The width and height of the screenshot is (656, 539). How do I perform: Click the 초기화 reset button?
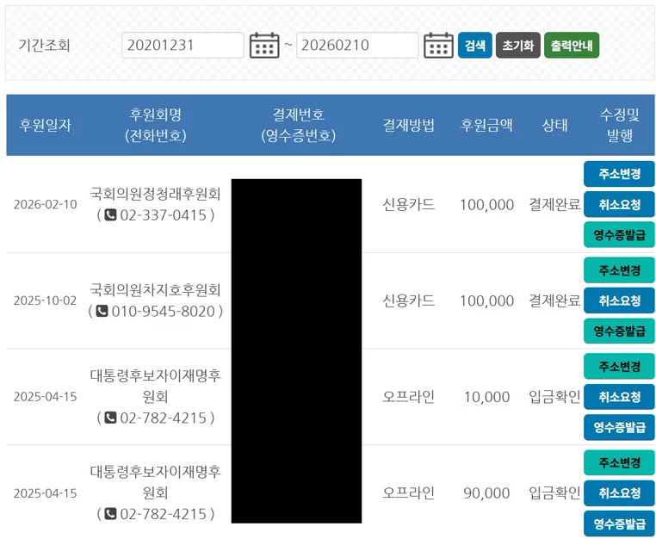518,45
